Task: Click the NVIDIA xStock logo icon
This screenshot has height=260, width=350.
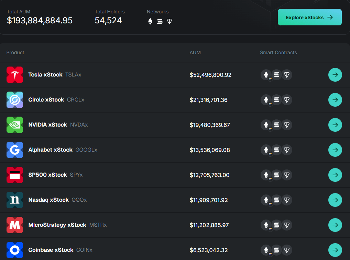Action: click(x=15, y=125)
